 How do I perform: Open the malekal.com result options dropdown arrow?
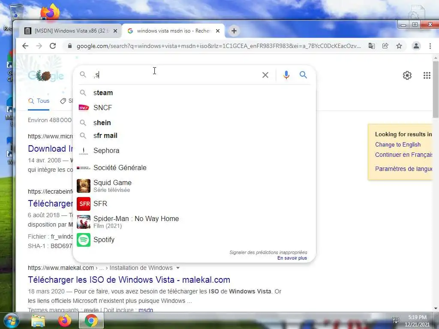[178, 268]
